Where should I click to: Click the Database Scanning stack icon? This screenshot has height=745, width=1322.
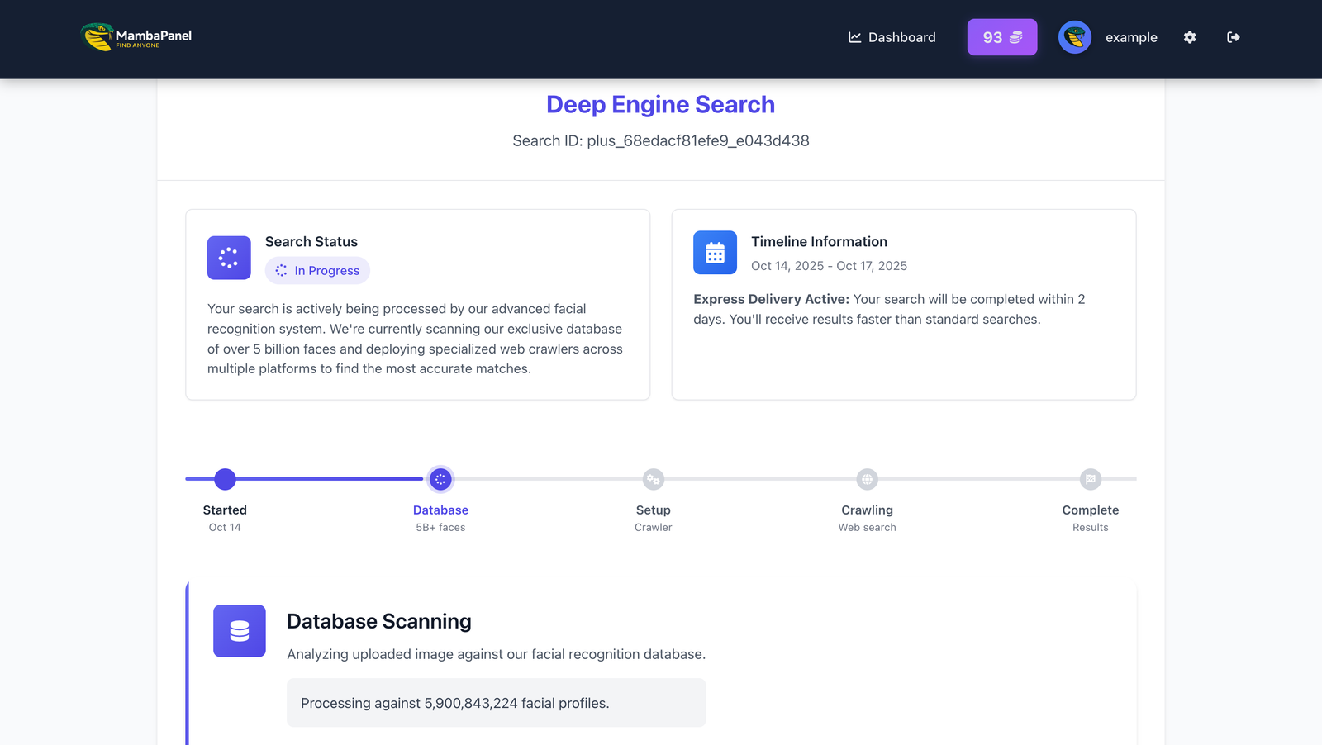[x=239, y=631]
